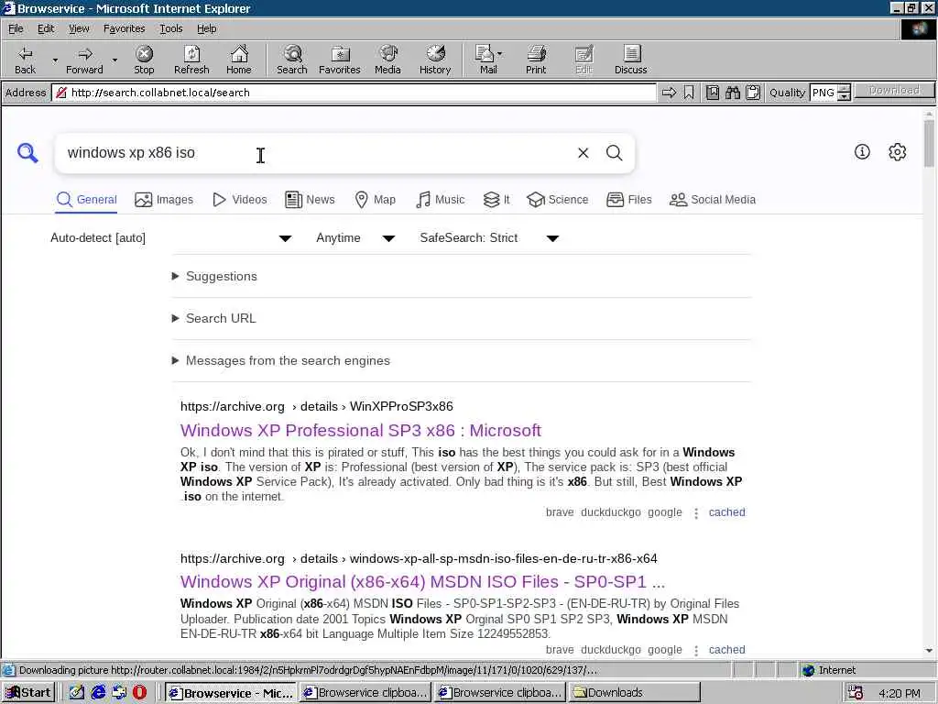Screen dimensions: 938x704
Task: Switch to the Music tab
Action: 440,200
